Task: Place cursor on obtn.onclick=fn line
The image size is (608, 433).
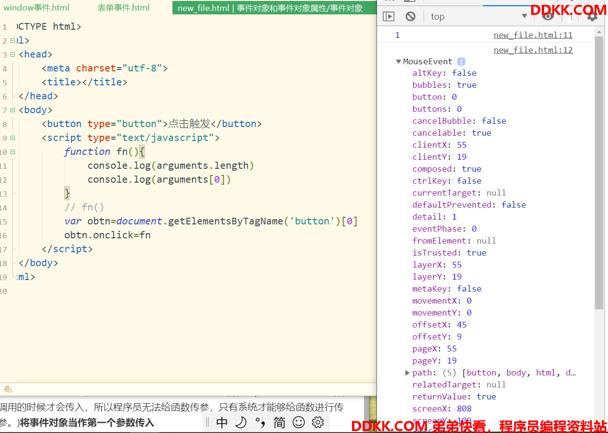Action: 108,235
